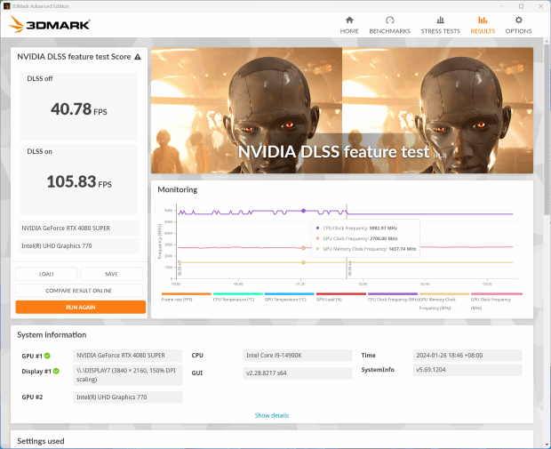Click the green check next to Display #1
The height and width of the screenshot is (449, 551).
point(56,371)
